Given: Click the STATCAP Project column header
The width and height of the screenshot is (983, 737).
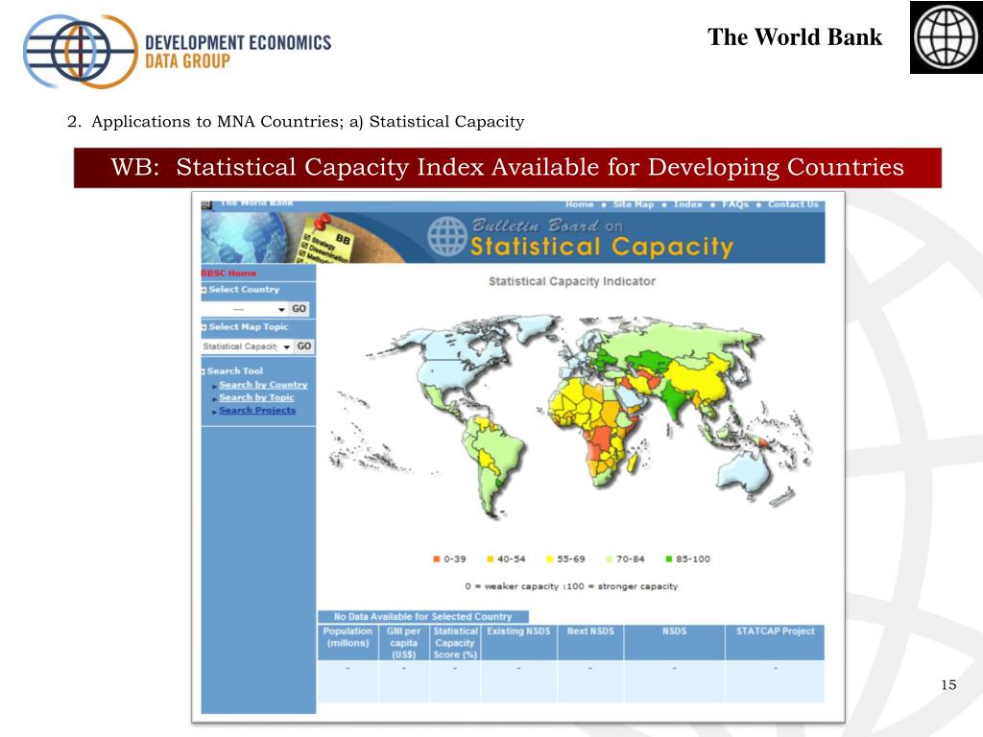Looking at the screenshot, I should click(x=775, y=642).
